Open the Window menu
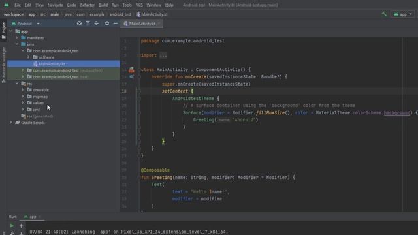This screenshot has height=235, width=418. [153, 5]
